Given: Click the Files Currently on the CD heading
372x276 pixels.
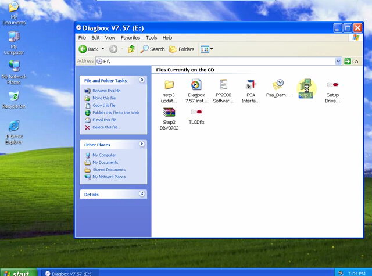Looking at the screenshot, I should pyautogui.click(x=185, y=70).
